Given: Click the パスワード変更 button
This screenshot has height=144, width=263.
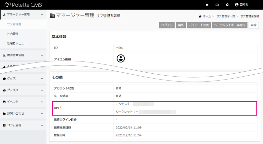Looking at the screenshot, I should 199,25.
